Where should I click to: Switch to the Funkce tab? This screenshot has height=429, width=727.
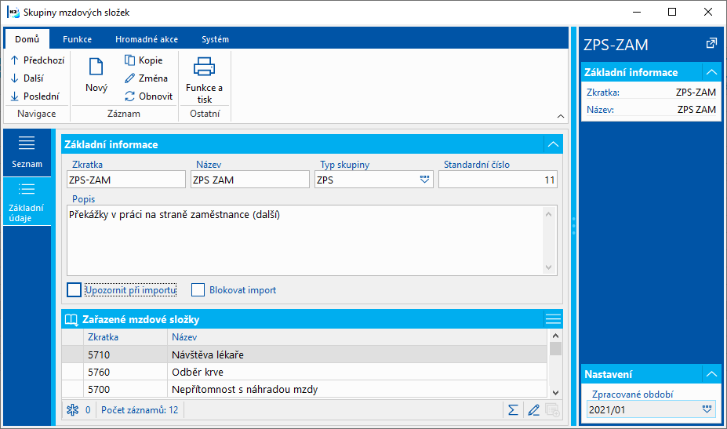pos(77,39)
